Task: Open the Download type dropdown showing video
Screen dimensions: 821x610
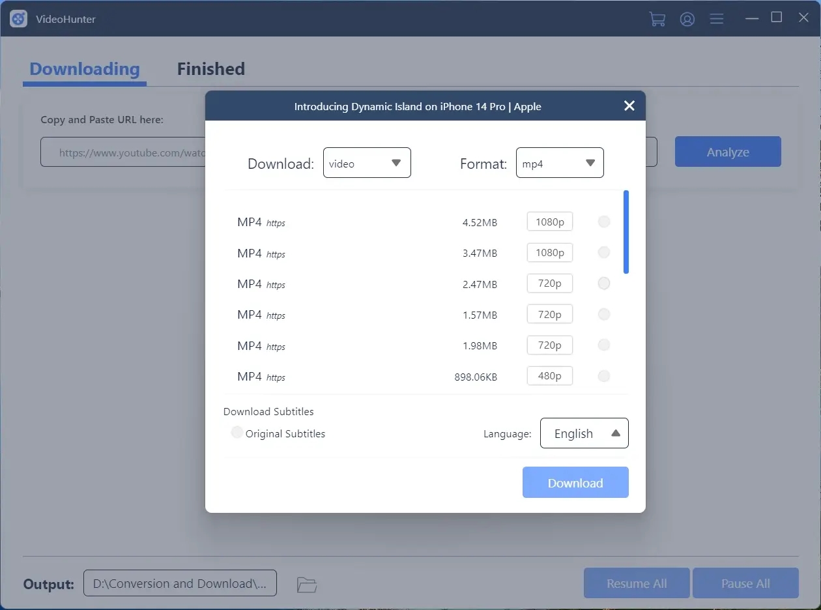Action: 367,163
